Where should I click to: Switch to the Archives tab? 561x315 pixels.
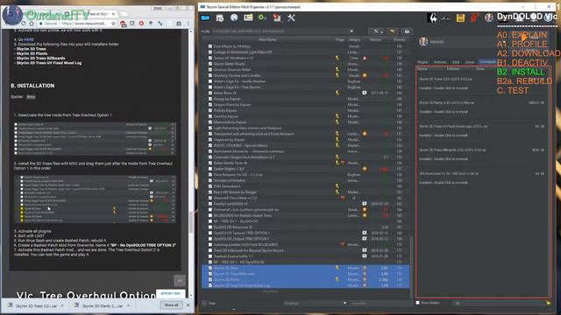click(440, 62)
